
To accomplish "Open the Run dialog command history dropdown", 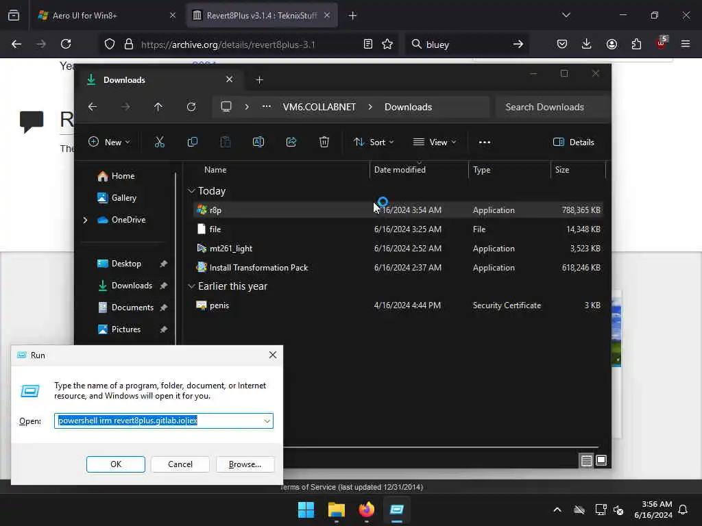I will (267, 421).
